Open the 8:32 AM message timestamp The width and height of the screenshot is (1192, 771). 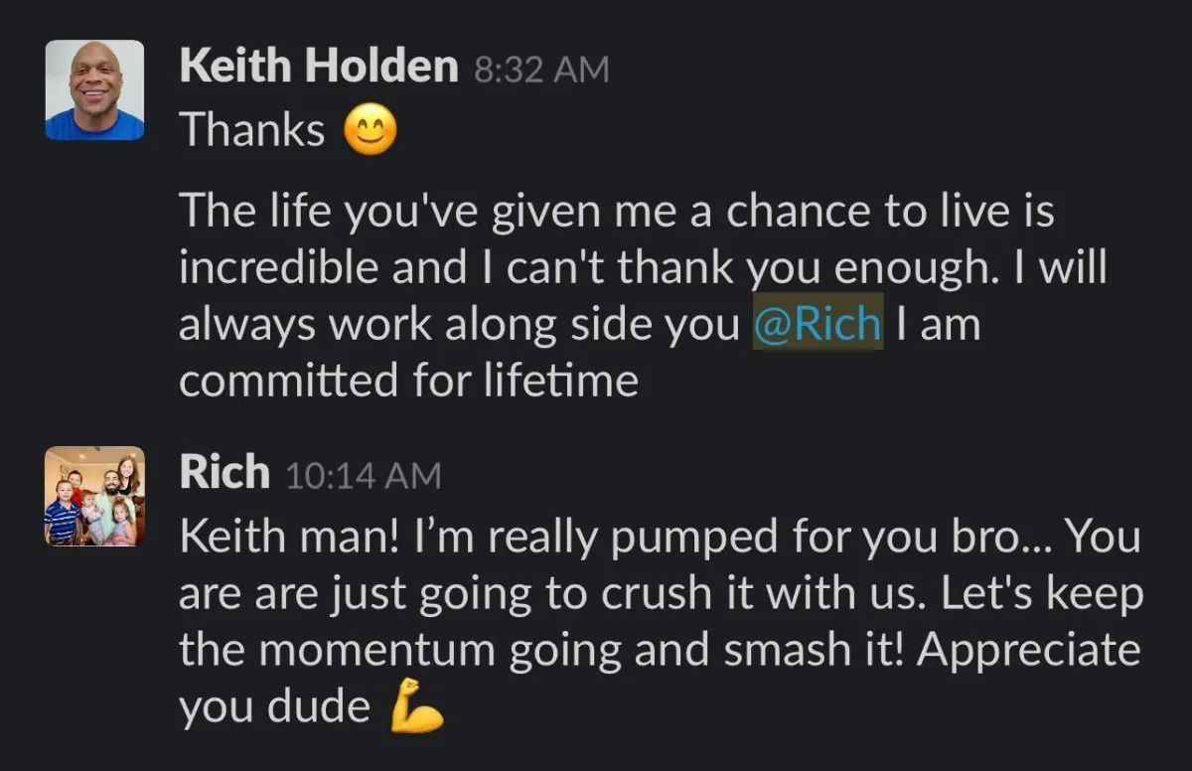coord(541,71)
